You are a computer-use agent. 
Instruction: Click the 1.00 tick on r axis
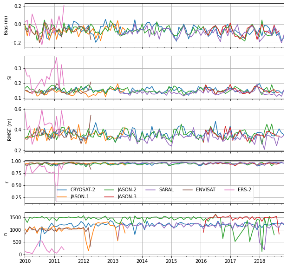pyautogui.click(x=16, y=161)
